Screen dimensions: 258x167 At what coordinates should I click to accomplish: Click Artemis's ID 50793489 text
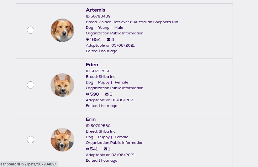click(x=98, y=16)
